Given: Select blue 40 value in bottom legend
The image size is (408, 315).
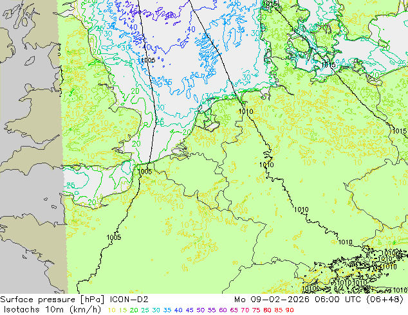Looking at the screenshot, I should click(x=178, y=310).
